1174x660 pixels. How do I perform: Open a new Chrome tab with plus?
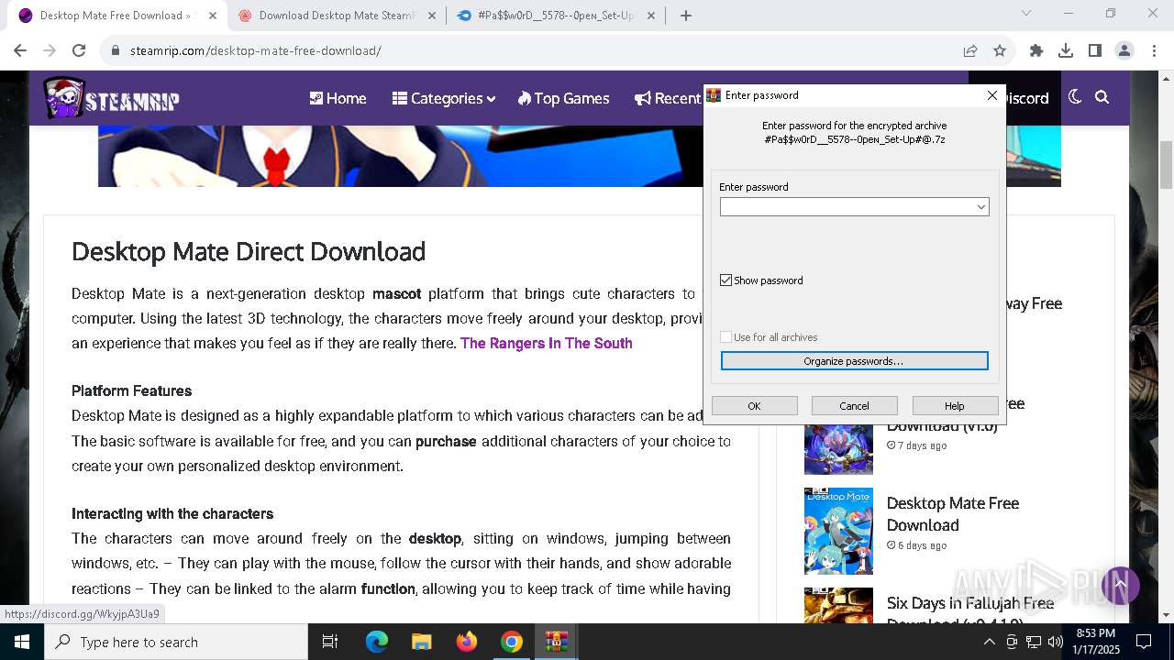pos(686,16)
